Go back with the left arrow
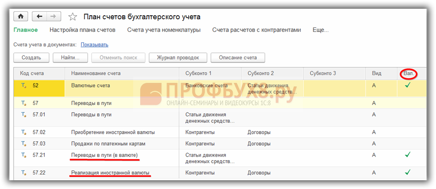Image resolution: width=436 pixels, height=189 pixels. (x=39, y=16)
